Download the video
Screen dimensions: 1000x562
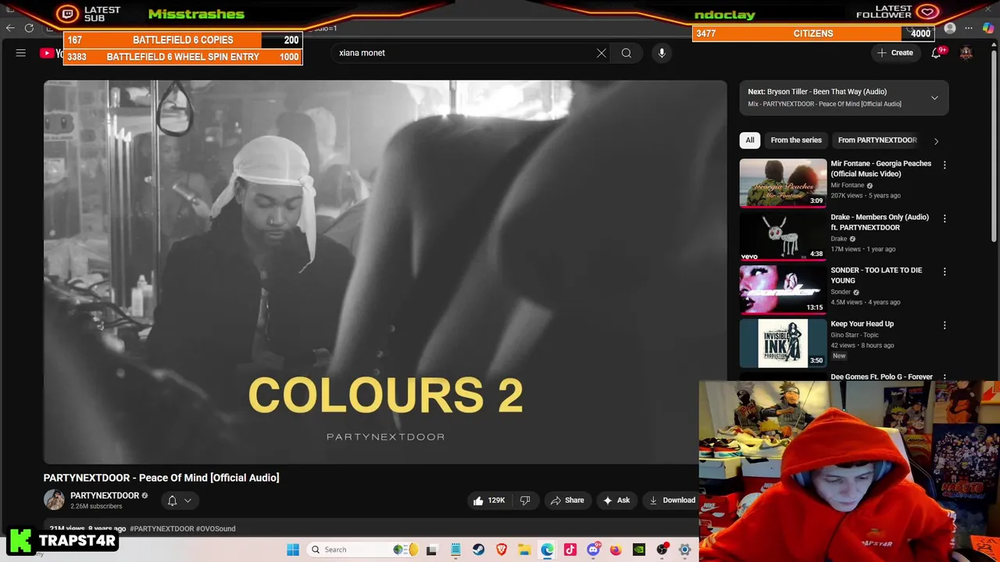(x=672, y=500)
